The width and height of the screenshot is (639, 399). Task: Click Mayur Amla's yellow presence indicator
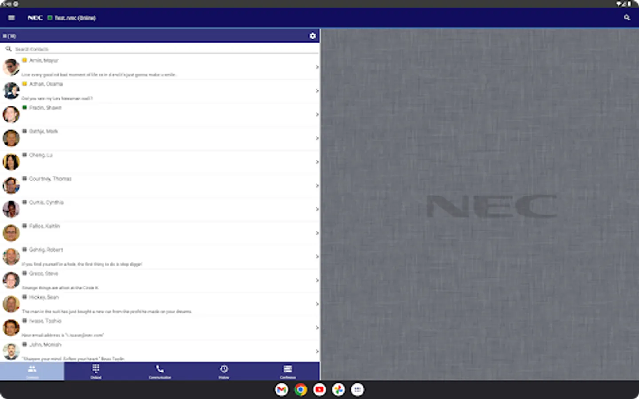click(x=24, y=60)
